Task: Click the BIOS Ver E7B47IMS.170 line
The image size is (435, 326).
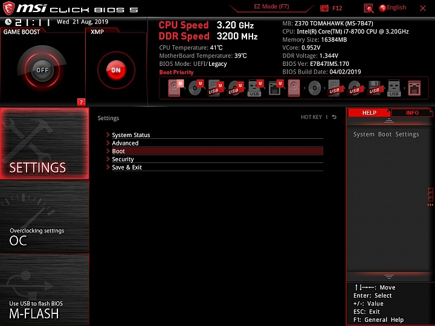Action: tap(316, 64)
